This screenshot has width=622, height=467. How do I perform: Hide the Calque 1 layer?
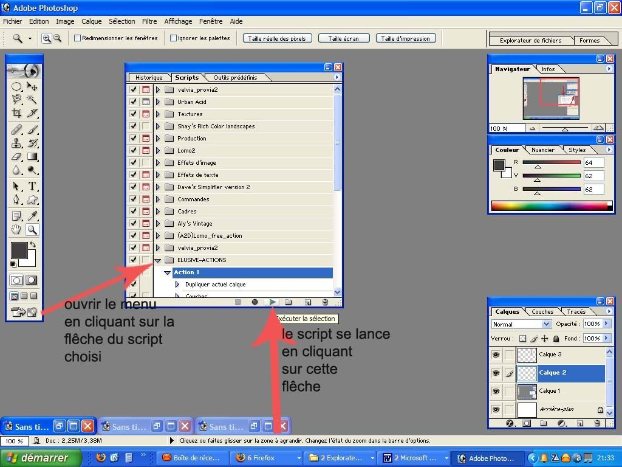point(496,391)
